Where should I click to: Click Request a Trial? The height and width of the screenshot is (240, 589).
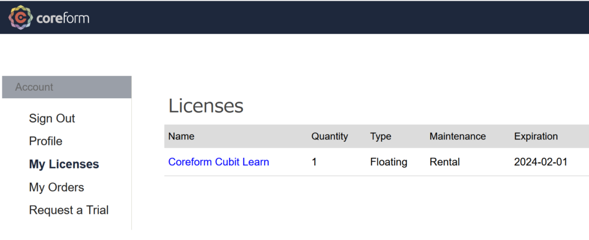(x=68, y=210)
